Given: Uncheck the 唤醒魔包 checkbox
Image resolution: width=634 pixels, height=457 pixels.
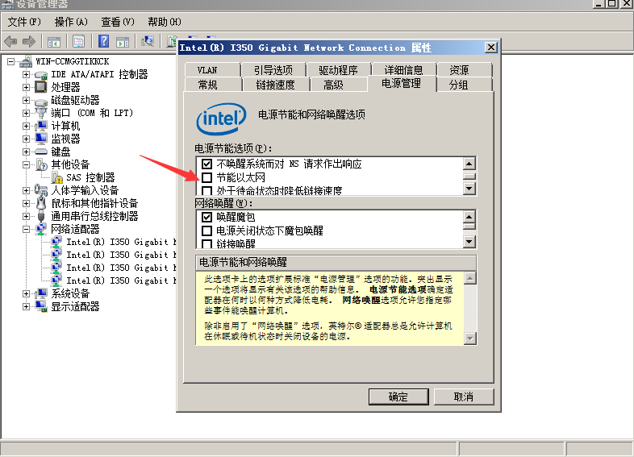Looking at the screenshot, I should click(206, 217).
